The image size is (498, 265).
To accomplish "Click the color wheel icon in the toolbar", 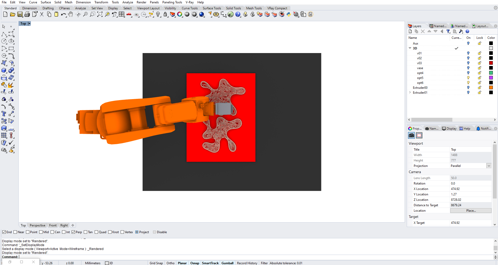I will [x=180, y=14].
